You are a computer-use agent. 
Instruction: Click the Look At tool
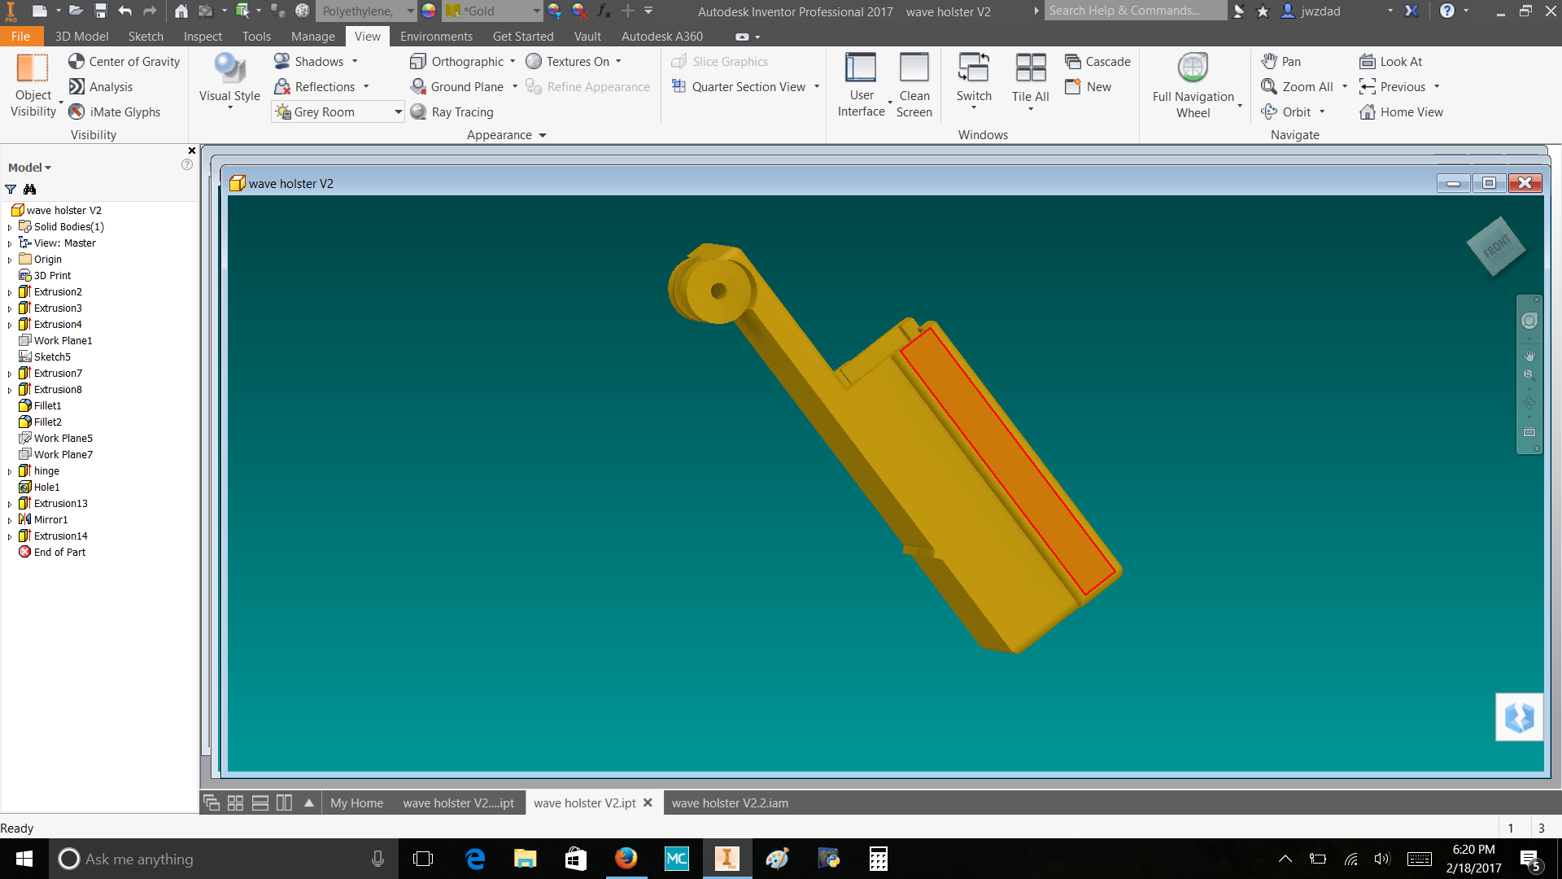click(1390, 62)
